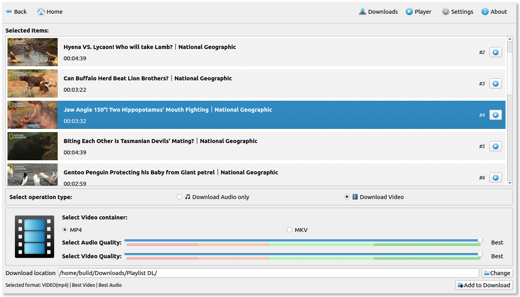This screenshot has height=297, width=520.
Task: Select Download Audio only option
Action: tap(179, 197)
